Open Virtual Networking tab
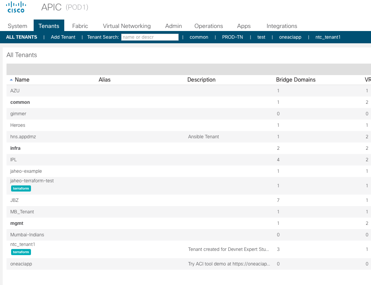 point(127,26)
